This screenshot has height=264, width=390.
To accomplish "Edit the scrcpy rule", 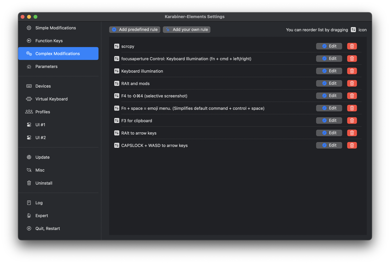I will (329, 46).
